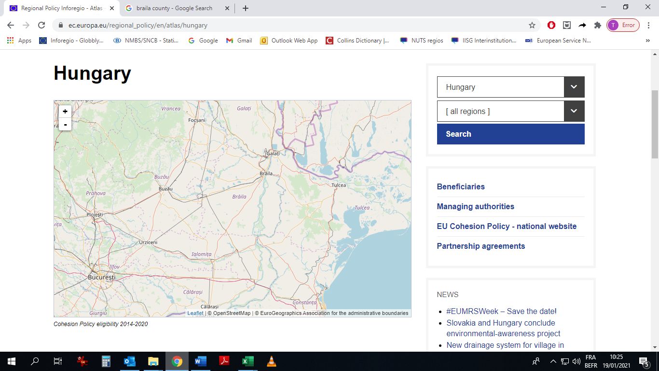Open Windows taskbar search
This screenshot has height=371, width=659.
(35, 361)
